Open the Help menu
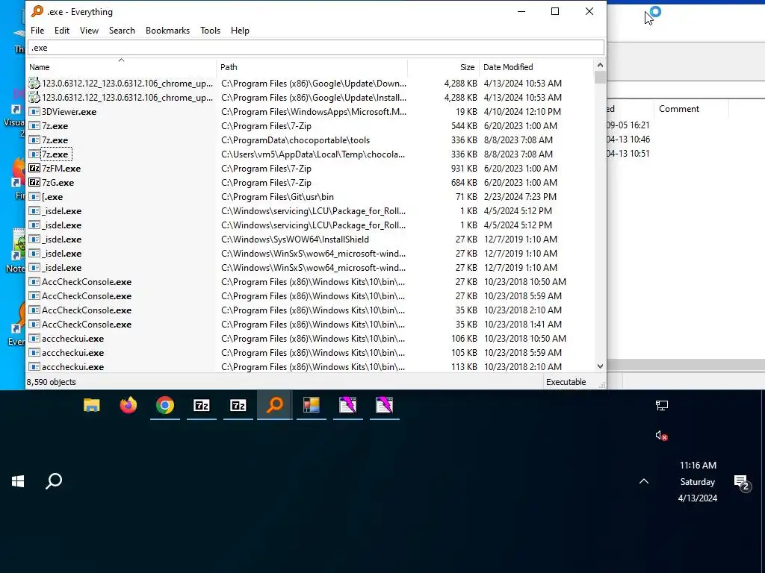Image resolution: width=765 pixels, height=573 pixels. point(240,30)
